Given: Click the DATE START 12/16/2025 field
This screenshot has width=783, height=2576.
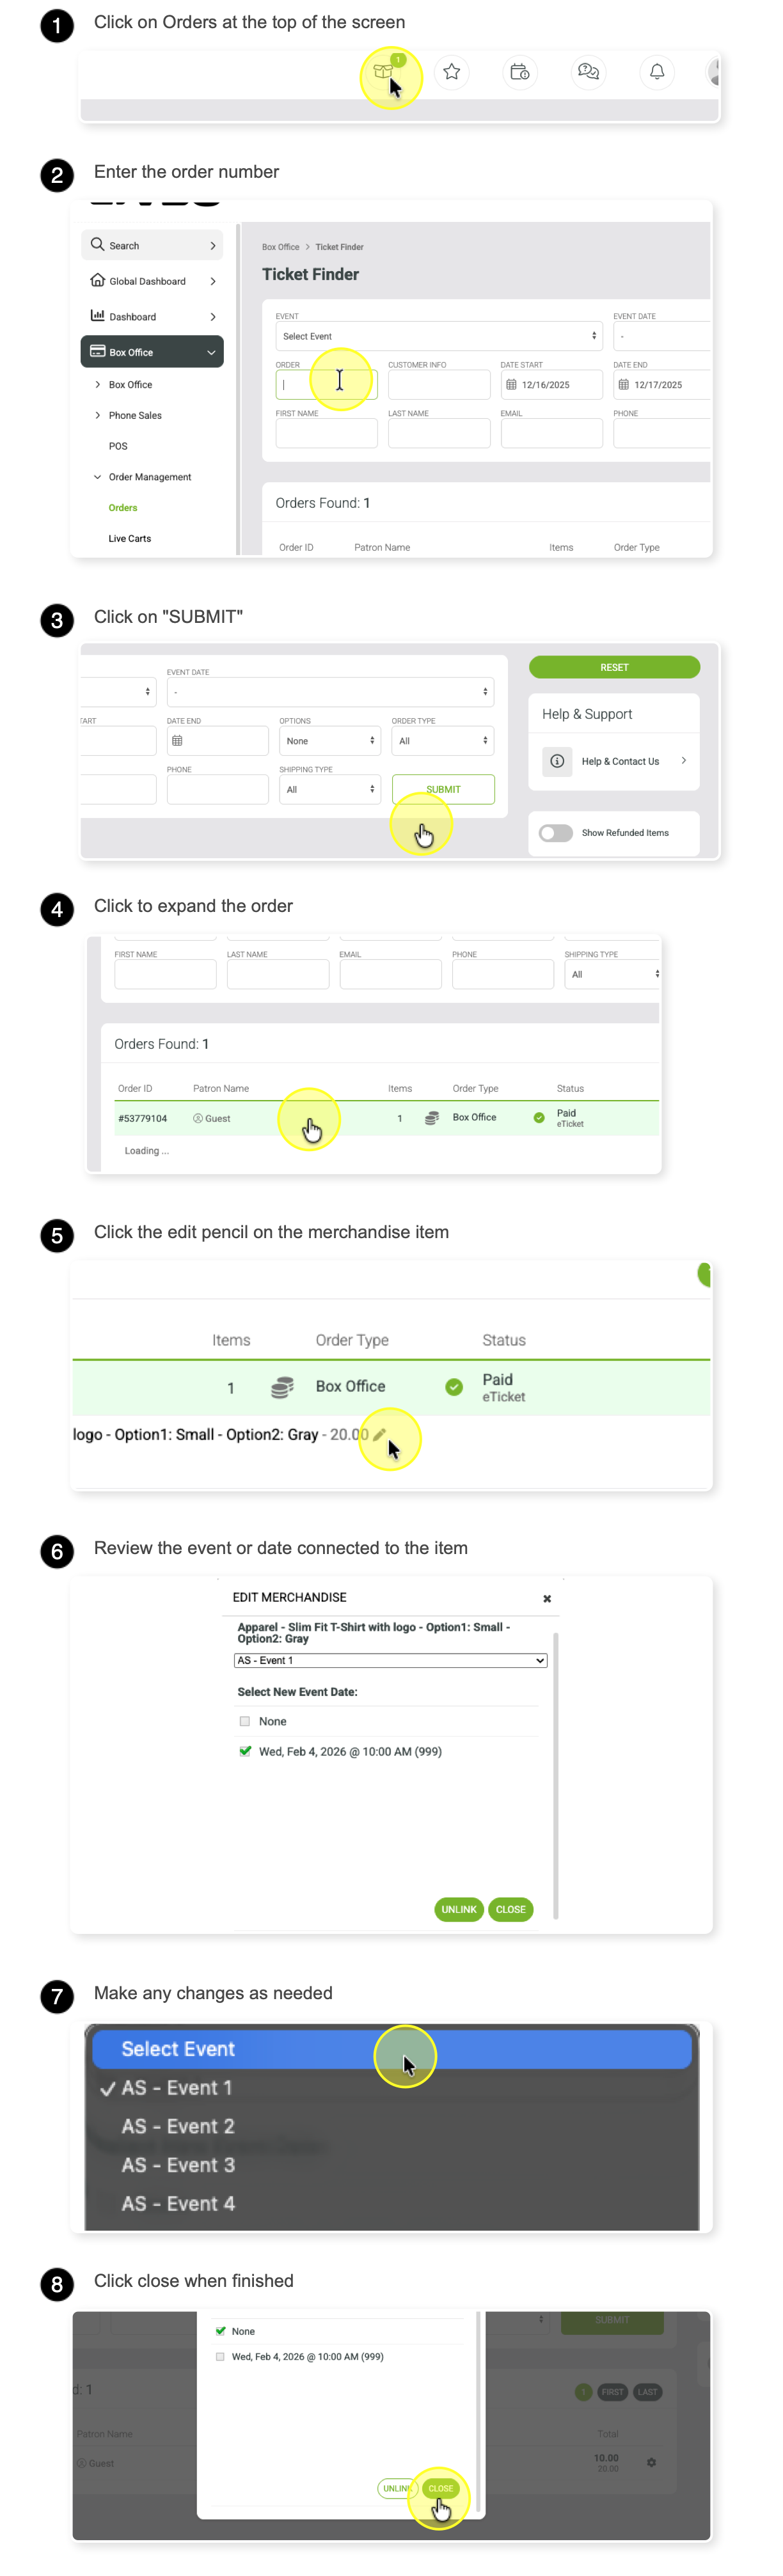Looking at the screenshot, I should point(552,385).
